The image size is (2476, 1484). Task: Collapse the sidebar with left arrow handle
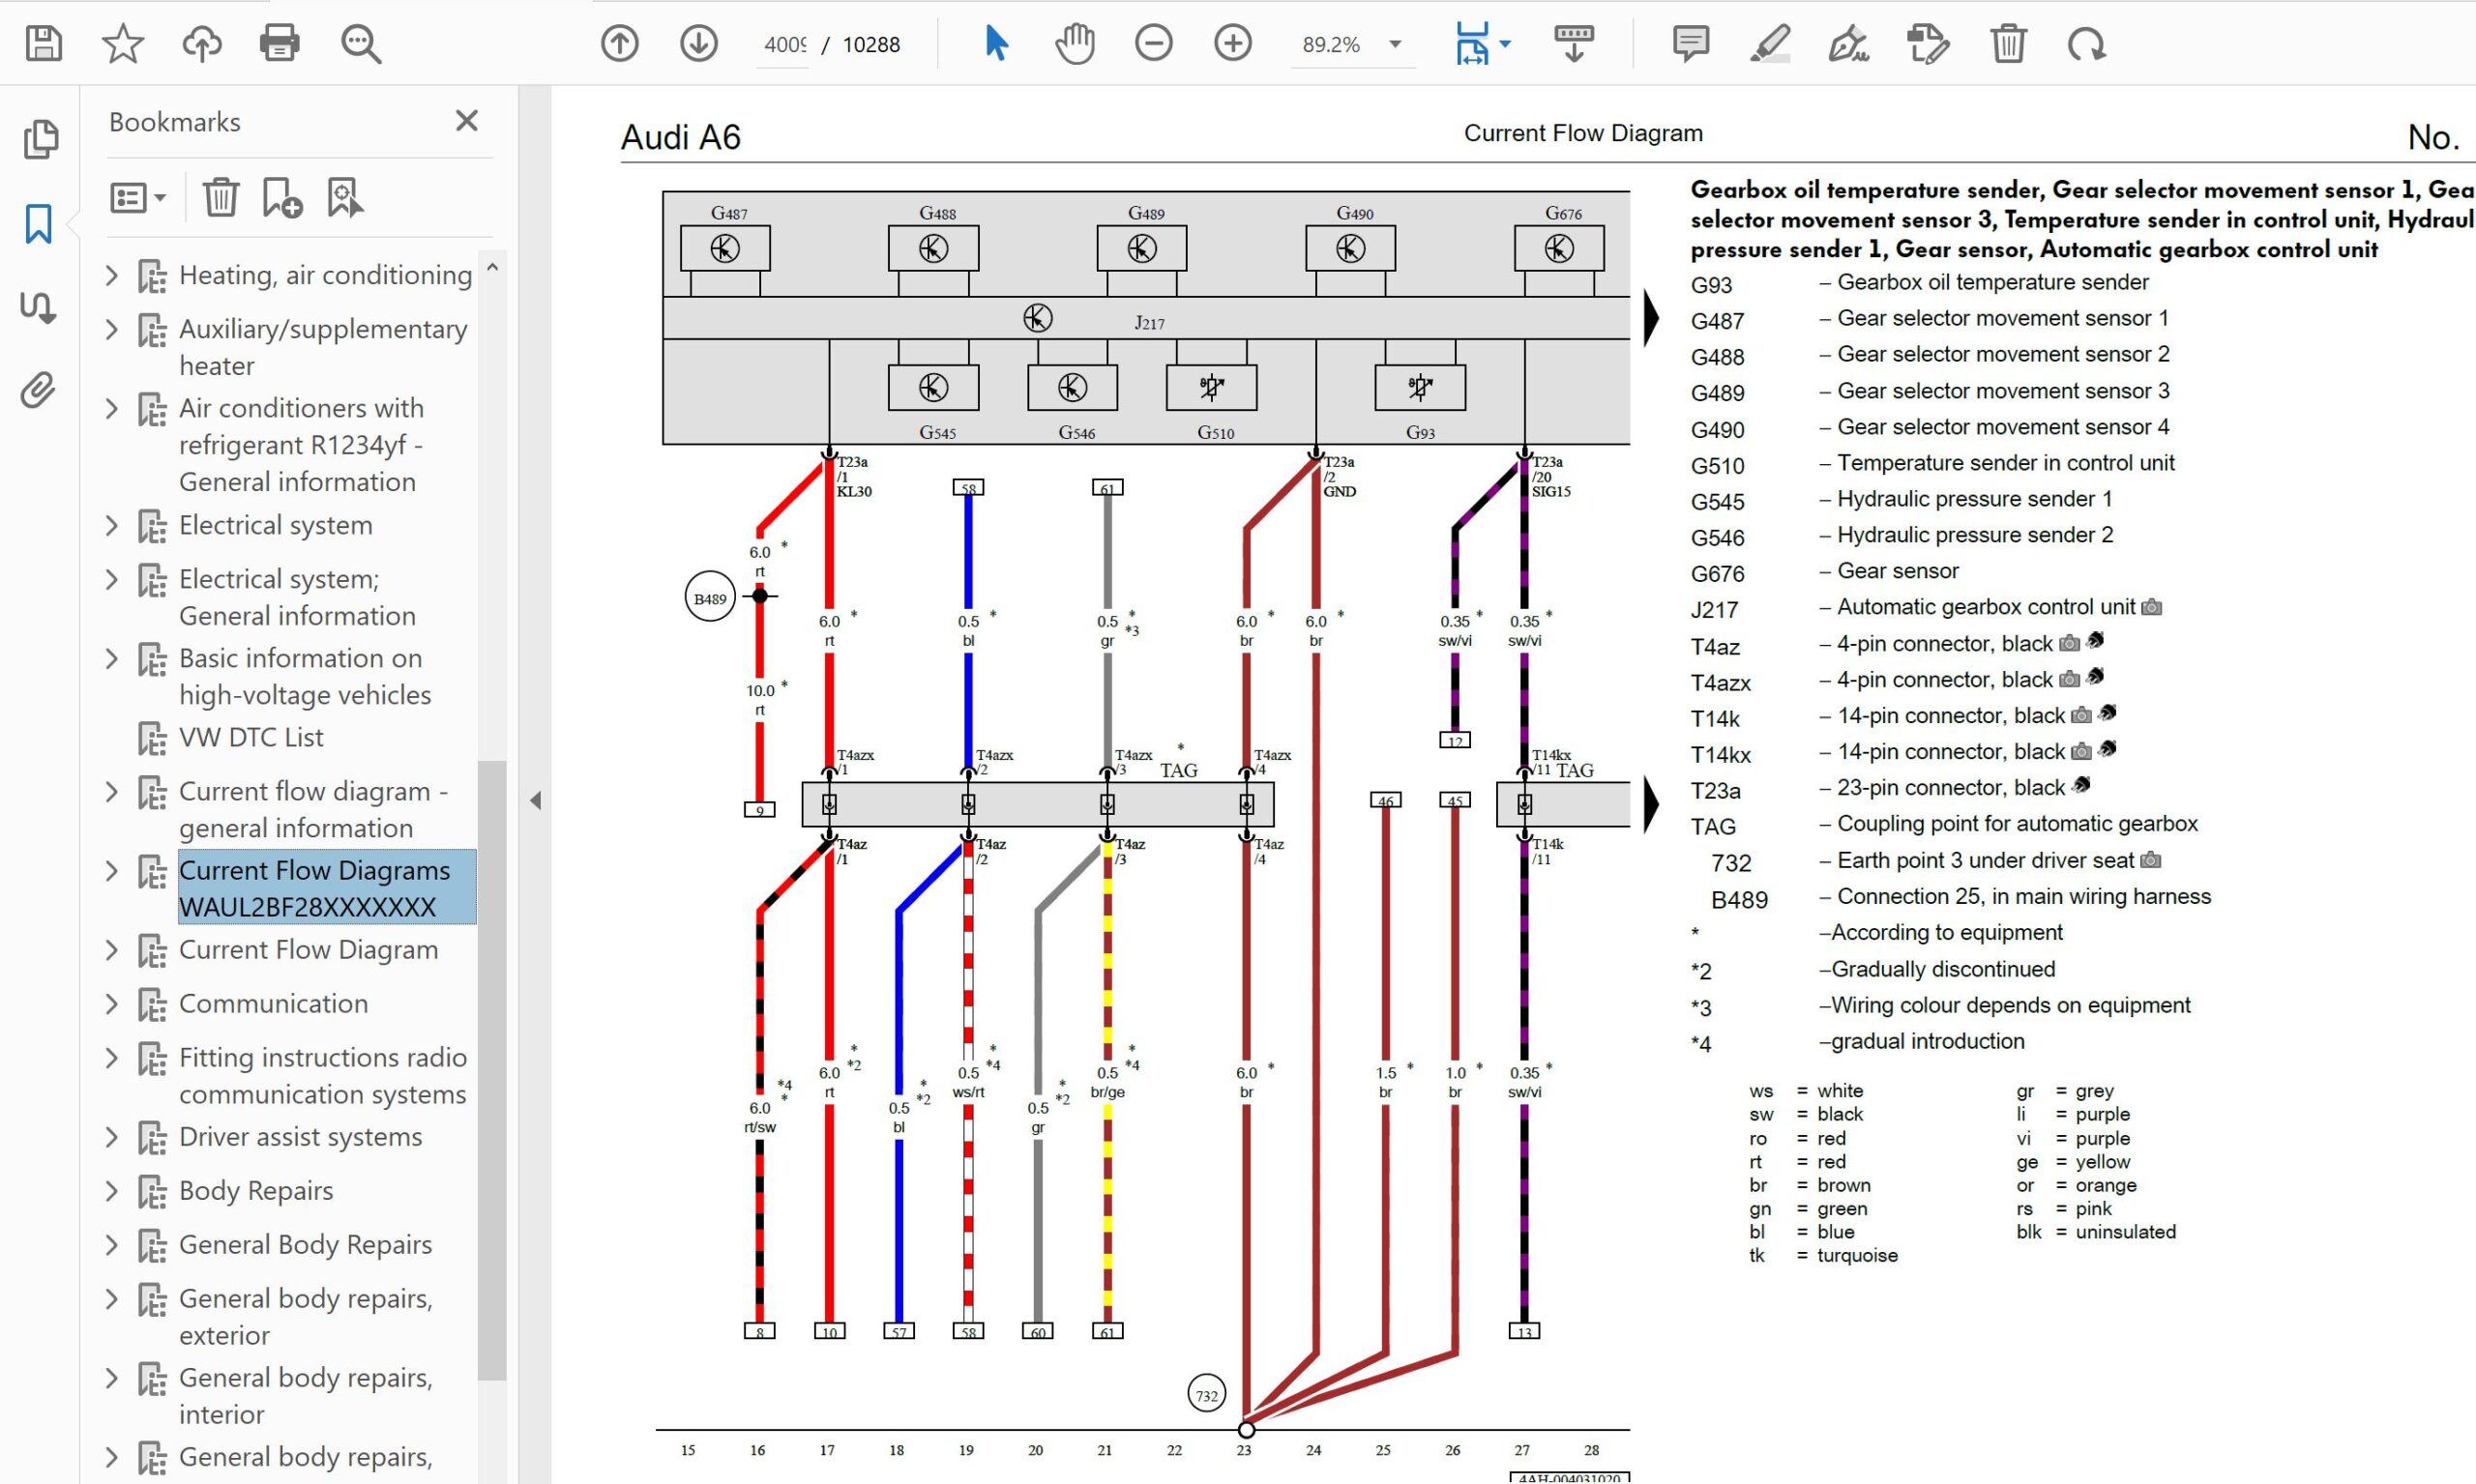click(x=536, y=800)
